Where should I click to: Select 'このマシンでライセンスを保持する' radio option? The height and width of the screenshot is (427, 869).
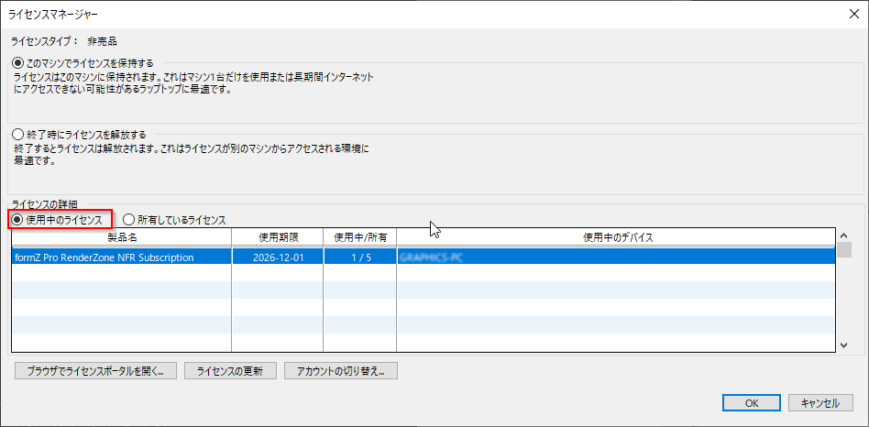pyautogui.click(x=17, y=62)
